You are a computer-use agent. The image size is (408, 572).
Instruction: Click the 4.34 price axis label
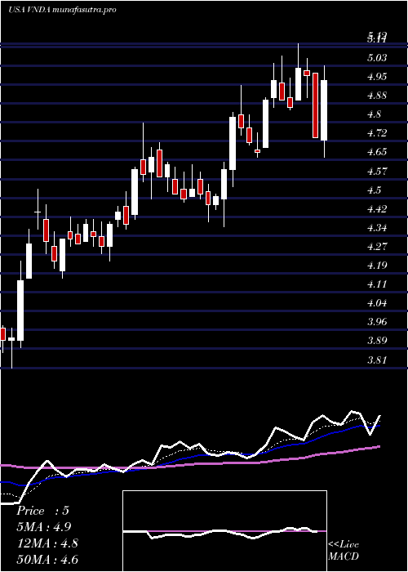coord(377,228)
